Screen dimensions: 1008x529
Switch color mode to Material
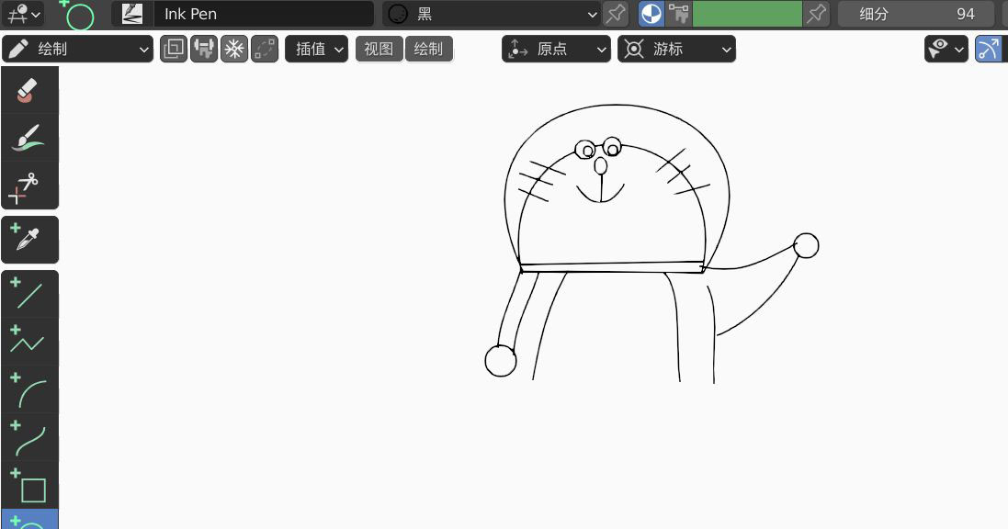[x=651, y=14]
